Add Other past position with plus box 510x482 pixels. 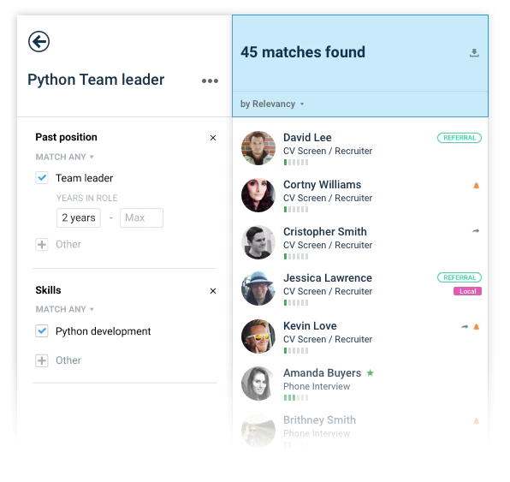tap(42, 244)
